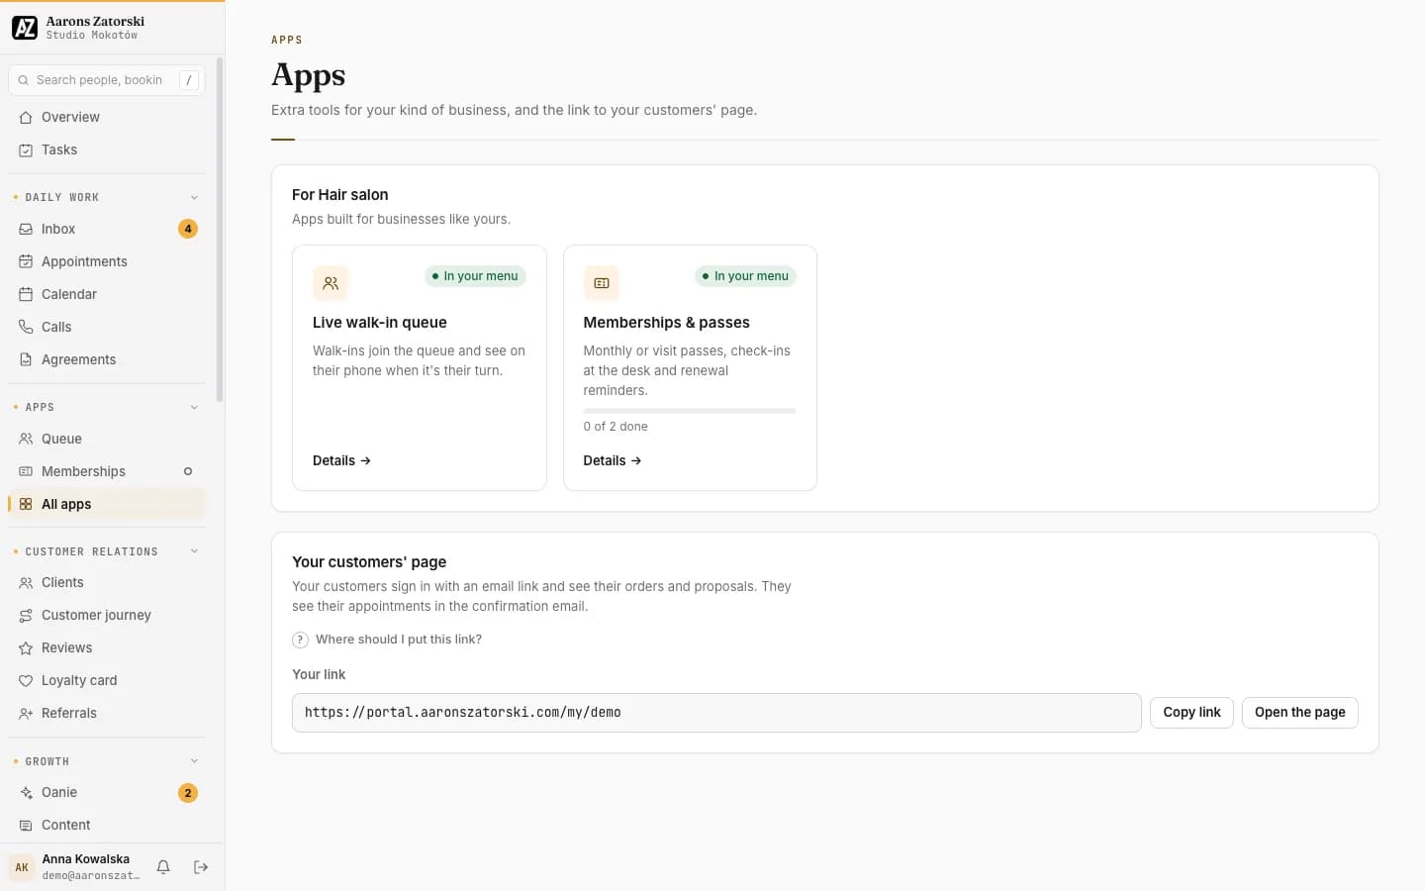Click the Appointments calendar-check icon
Screen dimensions: 1425x891
coord(26,262)
